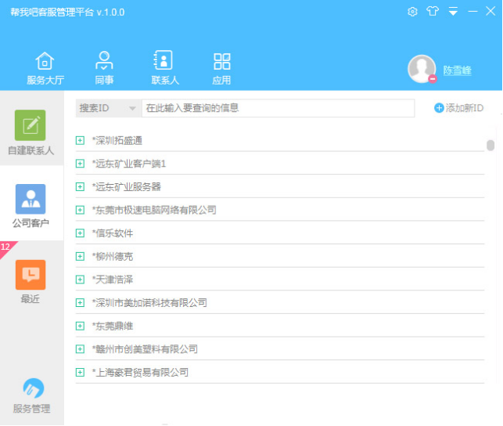Expand the *天津浩泽 group

click(80, 280)
